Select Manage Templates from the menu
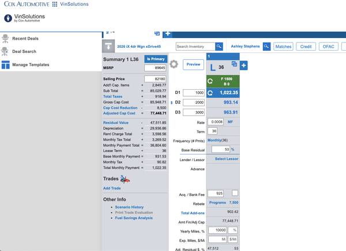The height and width of the screenshot is (251, 346). click(31, 64)
